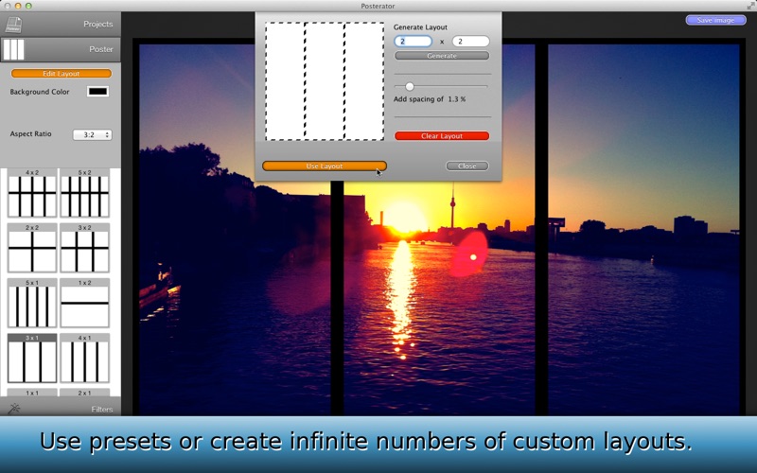Pick the 1 x 2 layout preset
The height and width of the screenshot is (473, 757).
click(84, 303)
